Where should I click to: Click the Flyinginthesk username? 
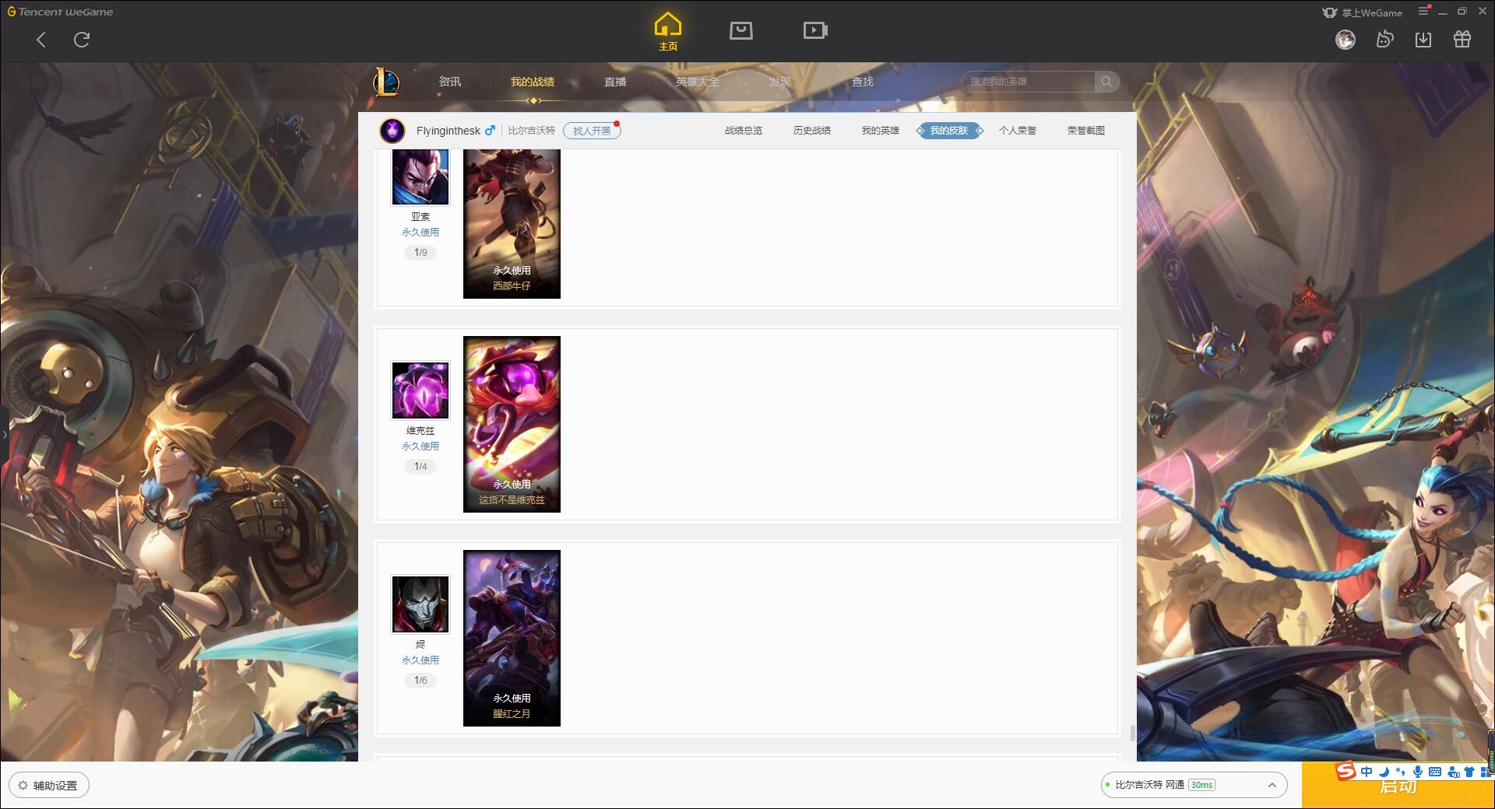tap(448, 131)
